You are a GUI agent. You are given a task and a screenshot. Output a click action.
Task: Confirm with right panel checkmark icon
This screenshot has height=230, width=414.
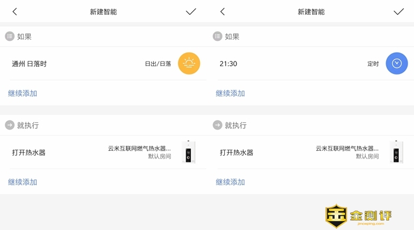tap(399, 12)
